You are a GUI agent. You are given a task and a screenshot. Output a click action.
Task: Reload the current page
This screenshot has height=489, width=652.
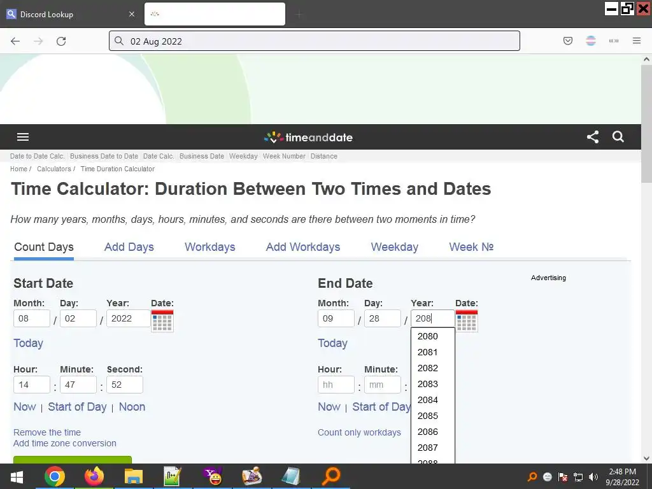[61, 41]
